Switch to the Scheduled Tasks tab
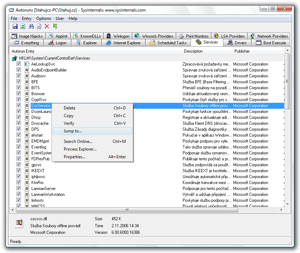Image resolution: width=300 pixels, height=253 pixels. click(168, 43)
